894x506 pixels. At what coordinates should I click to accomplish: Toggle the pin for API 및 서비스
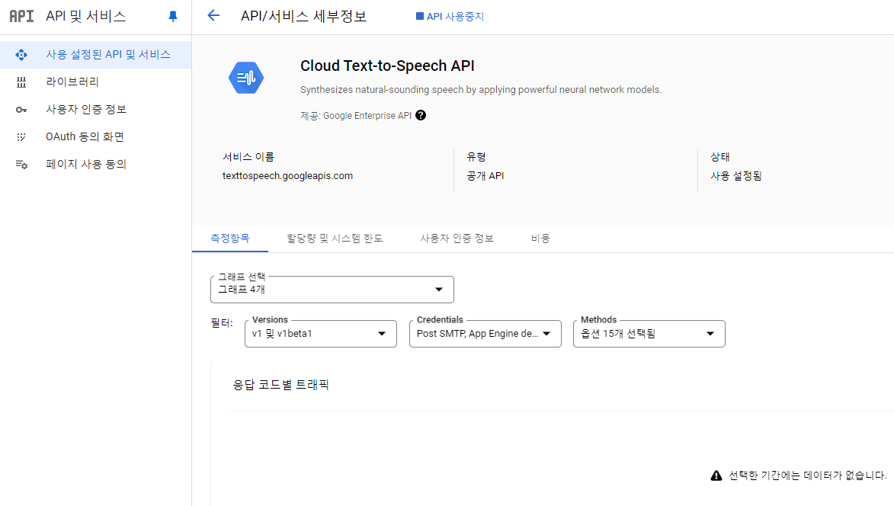coord(172,15)
